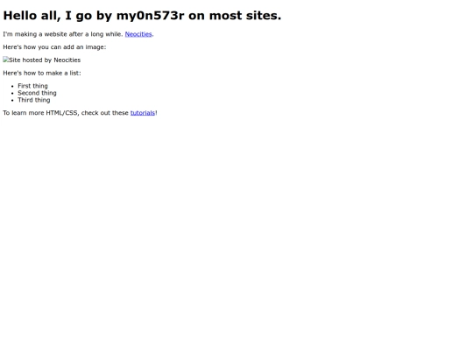This screenshot has width=473, height=355.
Task: Click the 'Here's how you can add an image' text
Action: click(54, 47)
